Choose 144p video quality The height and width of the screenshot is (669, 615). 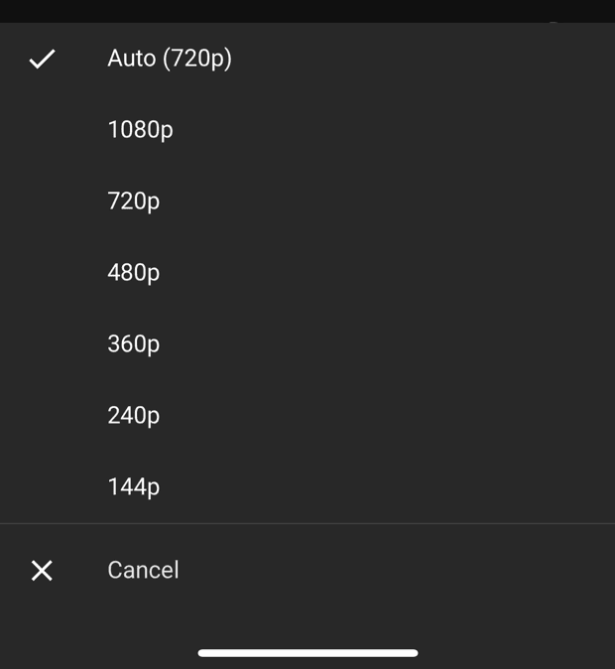133,487
